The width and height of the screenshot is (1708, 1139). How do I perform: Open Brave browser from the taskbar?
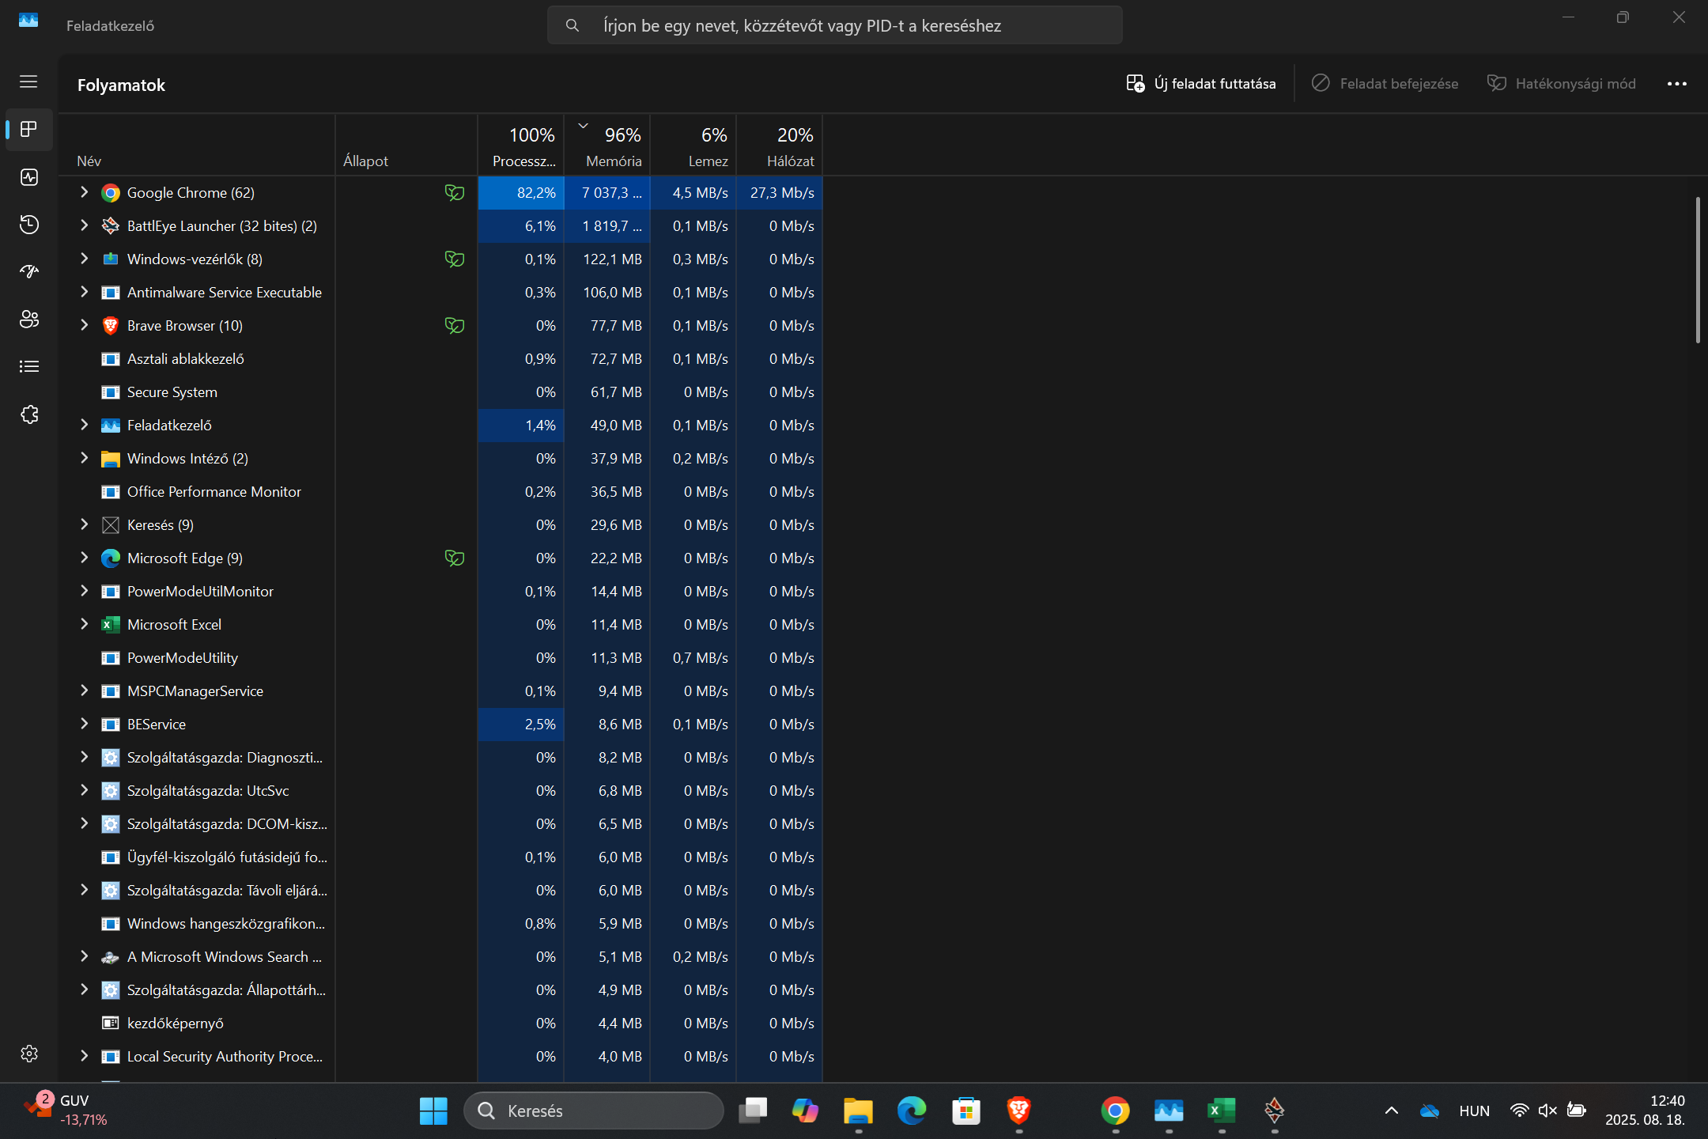click(x=1018, y=1111)
